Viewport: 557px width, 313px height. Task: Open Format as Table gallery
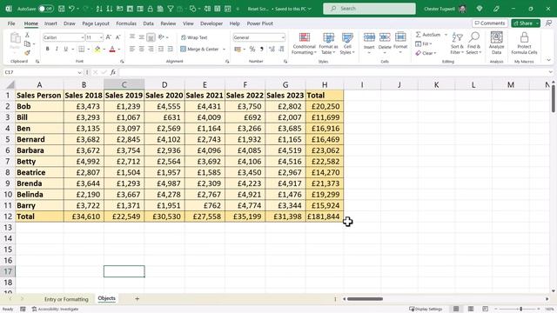pyautogui.click(x=328, y=43)
